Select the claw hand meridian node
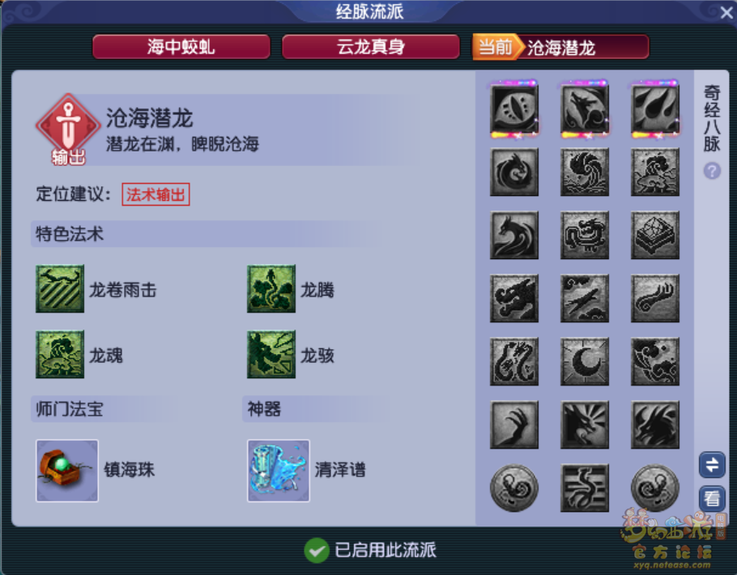This screenshot has width=737, height=575. click(x=514, y=424)
